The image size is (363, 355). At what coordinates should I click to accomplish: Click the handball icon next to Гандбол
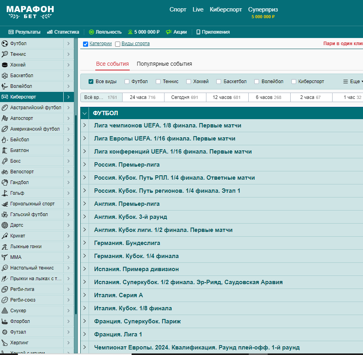pos(5,182)
